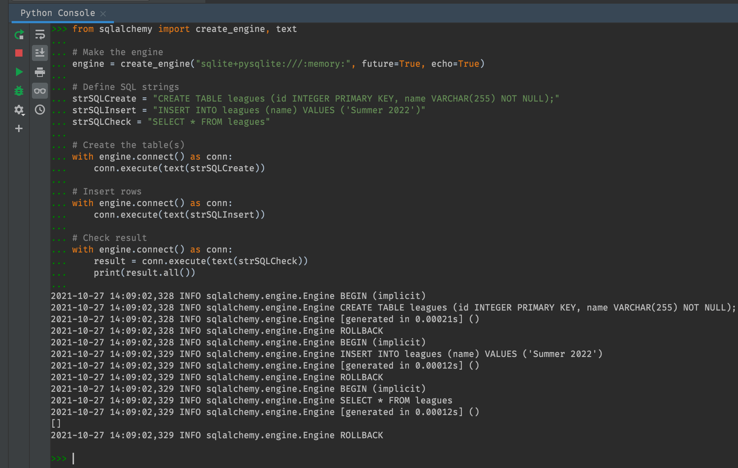Print the console output
This screenshot has height=468, width=738.
click(40, 72)
